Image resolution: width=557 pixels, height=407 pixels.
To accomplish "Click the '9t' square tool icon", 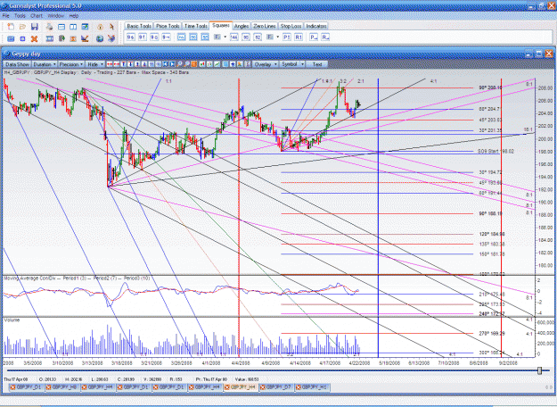I will coord(143,37).
